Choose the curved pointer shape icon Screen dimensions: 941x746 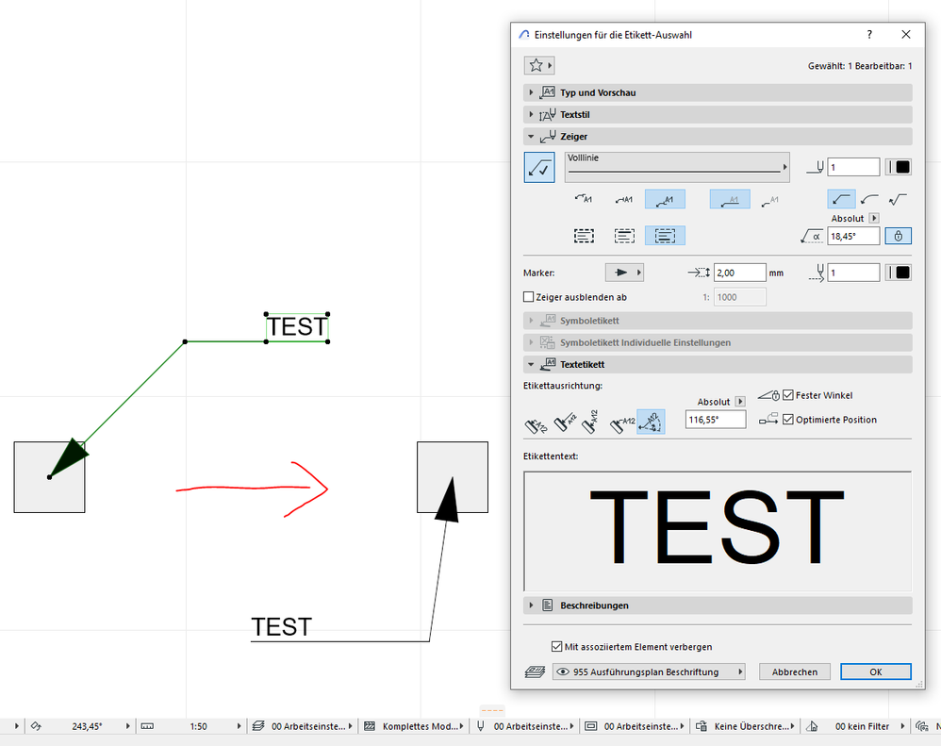pos(869,199)
